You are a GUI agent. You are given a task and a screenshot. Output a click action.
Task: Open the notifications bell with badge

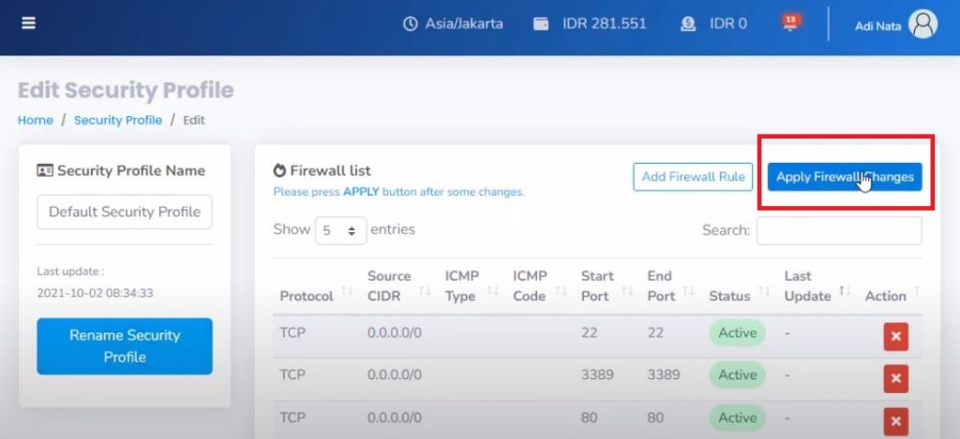coord(790,22)
